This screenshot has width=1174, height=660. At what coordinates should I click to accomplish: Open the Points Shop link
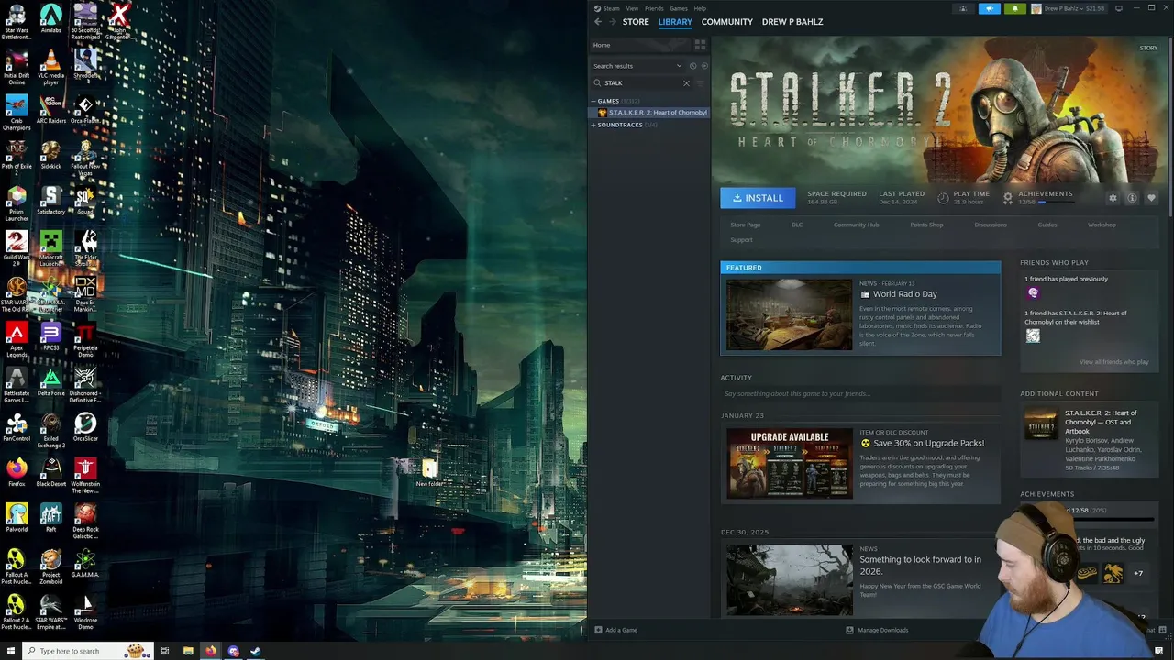pos(926,225)
